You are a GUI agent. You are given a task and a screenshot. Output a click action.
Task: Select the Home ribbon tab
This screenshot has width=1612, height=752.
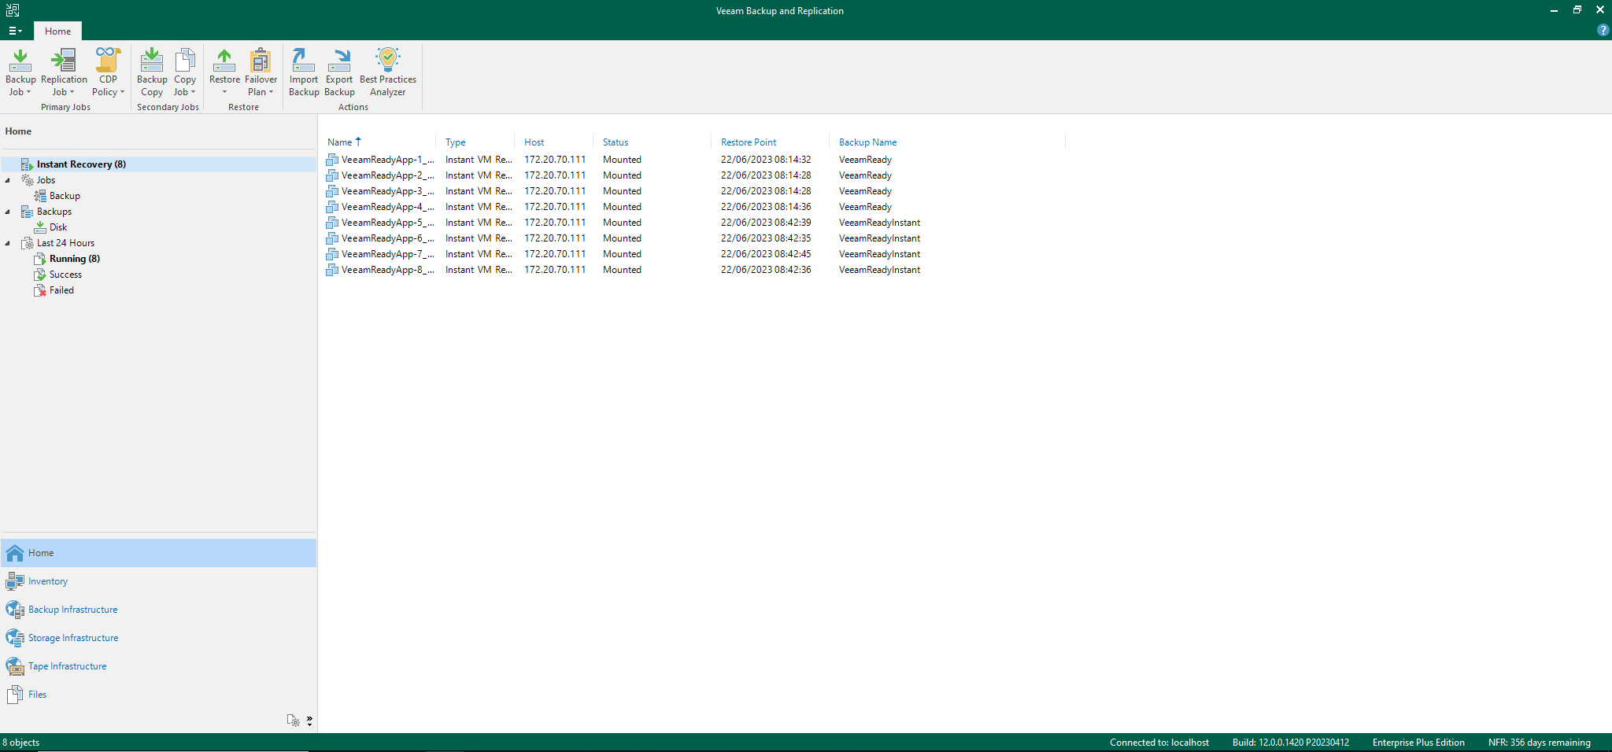57,31
